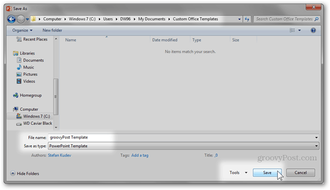The width and height of the screenshot is (330, 190).
Task: Click the Stefan Kudev author name
Action: (x=60, y=155)
